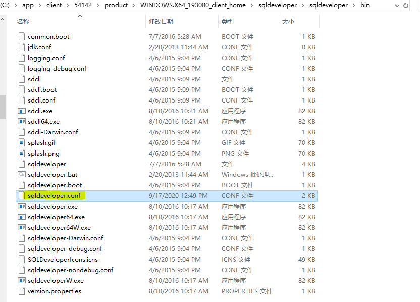The height and width of the screenshot is (302, 420).
Task: Expand the chevron after 'product' in the path
Action: [x=134, y=5]
